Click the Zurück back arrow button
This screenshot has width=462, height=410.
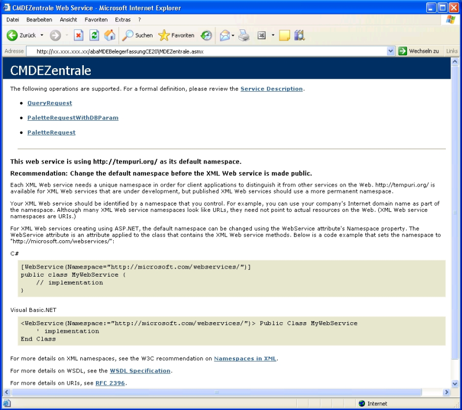pyautogui.click(x=21, y=36)
